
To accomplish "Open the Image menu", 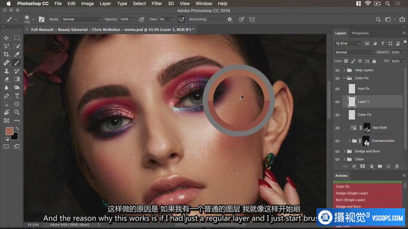I will point(87,4).
